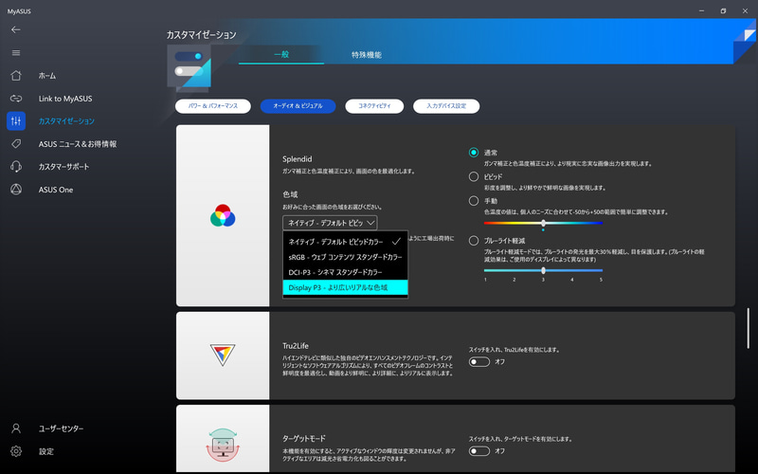758x474 pixels.
Task: Choose DCI-P3 - シネマ スタンダードカラー option
Action: [x=345, y=272]
